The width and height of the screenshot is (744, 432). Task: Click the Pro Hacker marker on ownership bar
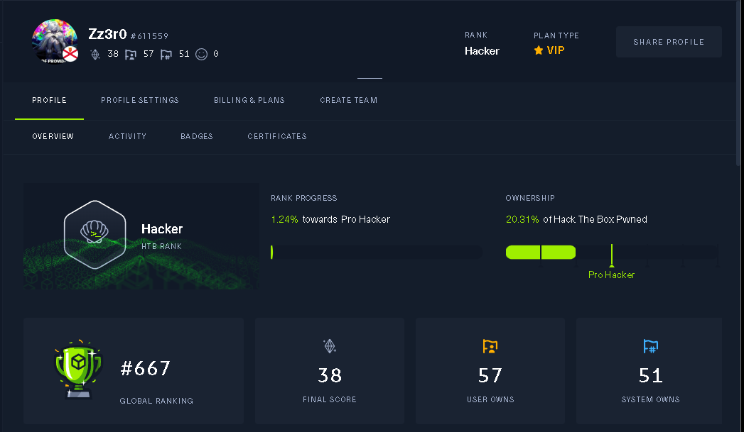pos(612,255)
